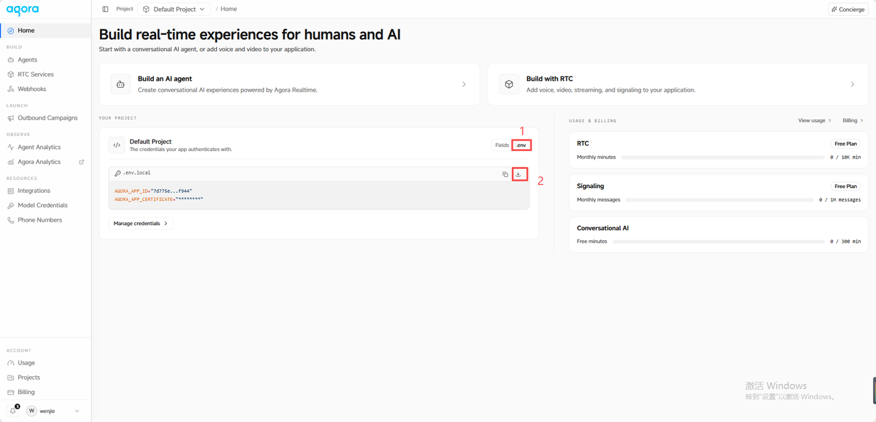Switch credentials view to .env
Viewport: 876px width, 422px height.
521,146
